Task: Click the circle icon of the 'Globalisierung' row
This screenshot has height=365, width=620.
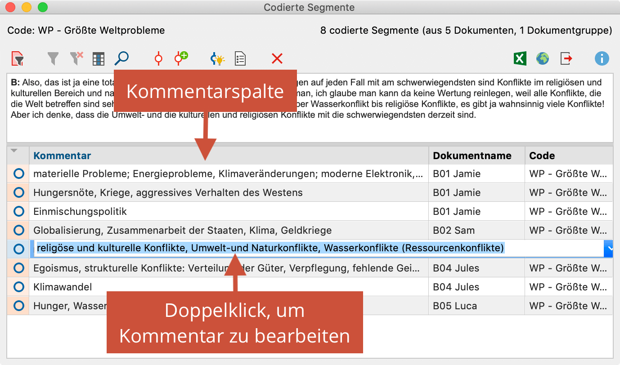Action: tap(18, 230)
